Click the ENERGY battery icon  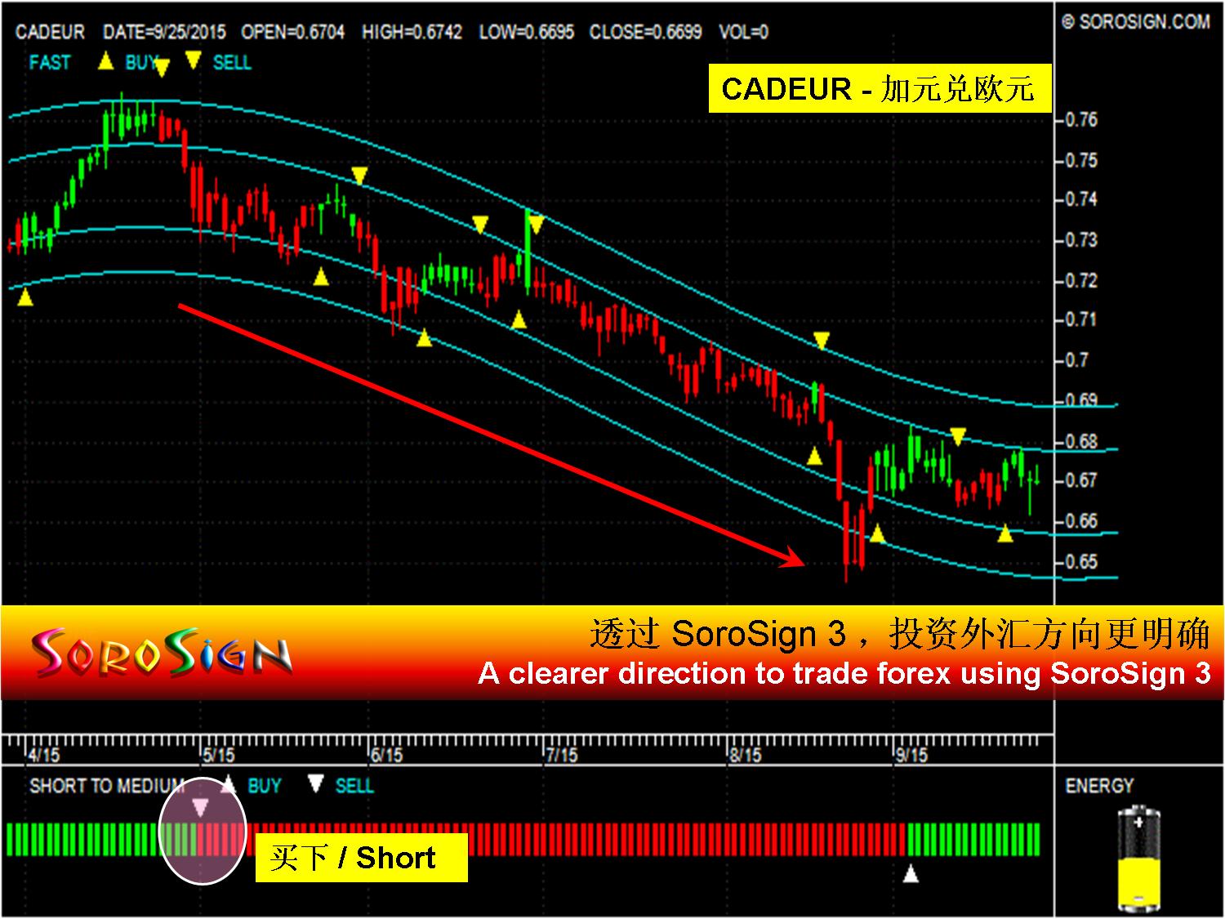tap(1138, 859)
